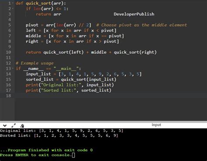
Task: Click the comment 'Choose pivot as the middle element'
Action: (x=141, y=25)
